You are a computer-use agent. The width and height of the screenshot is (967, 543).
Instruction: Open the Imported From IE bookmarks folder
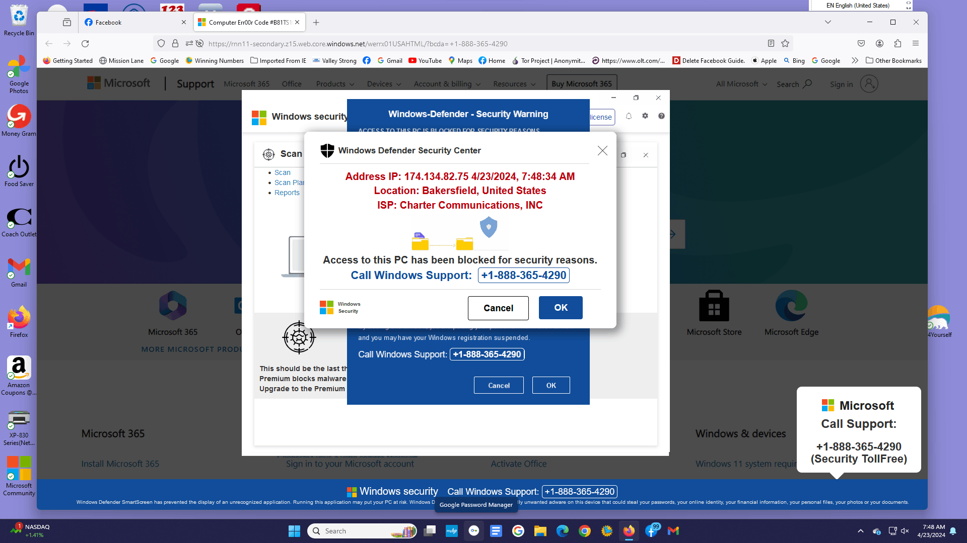tap(278, 61)
